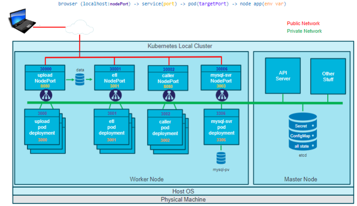357x206 pixels.
Task: Click orange env port 3001 in etl pod
Action: pyautogui.click(x=112, y=140)
